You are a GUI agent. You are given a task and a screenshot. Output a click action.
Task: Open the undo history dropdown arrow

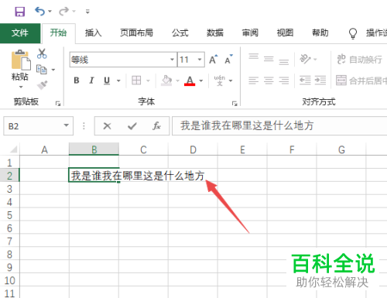tap(50, 12)
